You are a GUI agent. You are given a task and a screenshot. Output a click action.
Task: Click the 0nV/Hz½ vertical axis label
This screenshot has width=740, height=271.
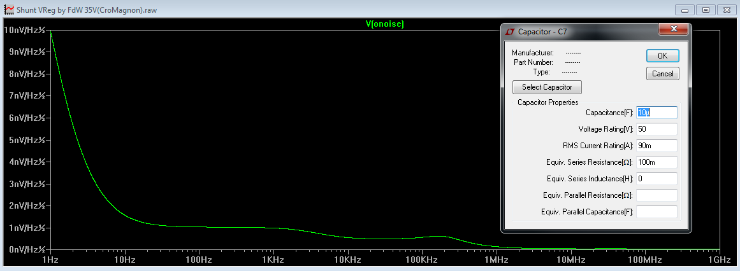[x=26, y=249]
